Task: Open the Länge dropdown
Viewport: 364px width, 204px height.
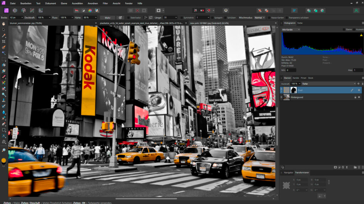Action: click(176, 18)
